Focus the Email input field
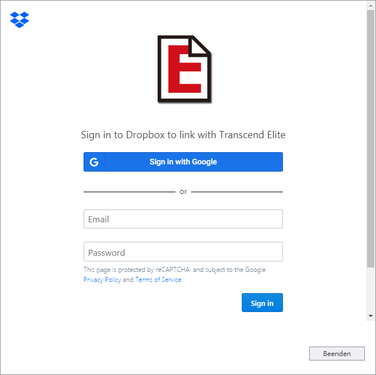Image resolution: width=376 pixels, height=375 pixels. pos(183,219)
